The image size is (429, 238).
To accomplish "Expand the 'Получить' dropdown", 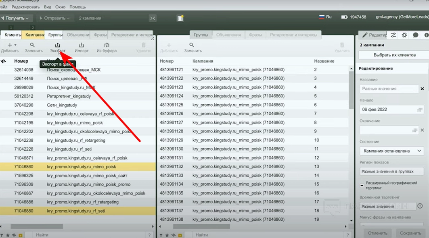I will pos(17,18).
